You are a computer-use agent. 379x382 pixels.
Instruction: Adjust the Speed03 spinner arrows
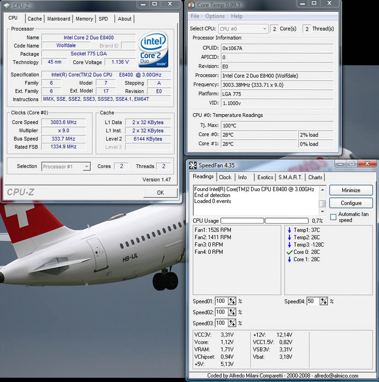(232, 323)
